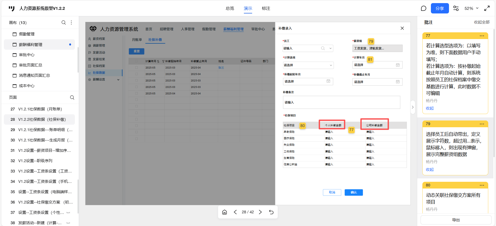Image resolution: width=496 pixels, height=226 pixels.
Task: Open the comment bubble icon
Action: click(x=423, y=9)
